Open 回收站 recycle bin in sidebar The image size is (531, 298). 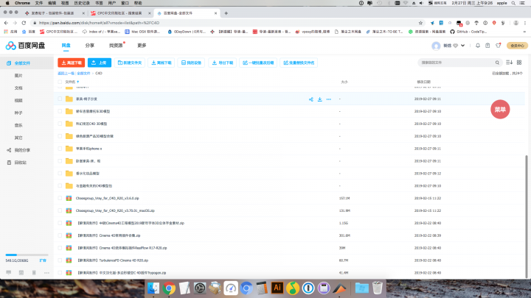pos(20,162)
